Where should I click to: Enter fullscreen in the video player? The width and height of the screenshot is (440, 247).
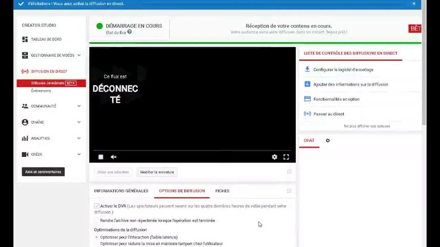[x=286, y=157]
